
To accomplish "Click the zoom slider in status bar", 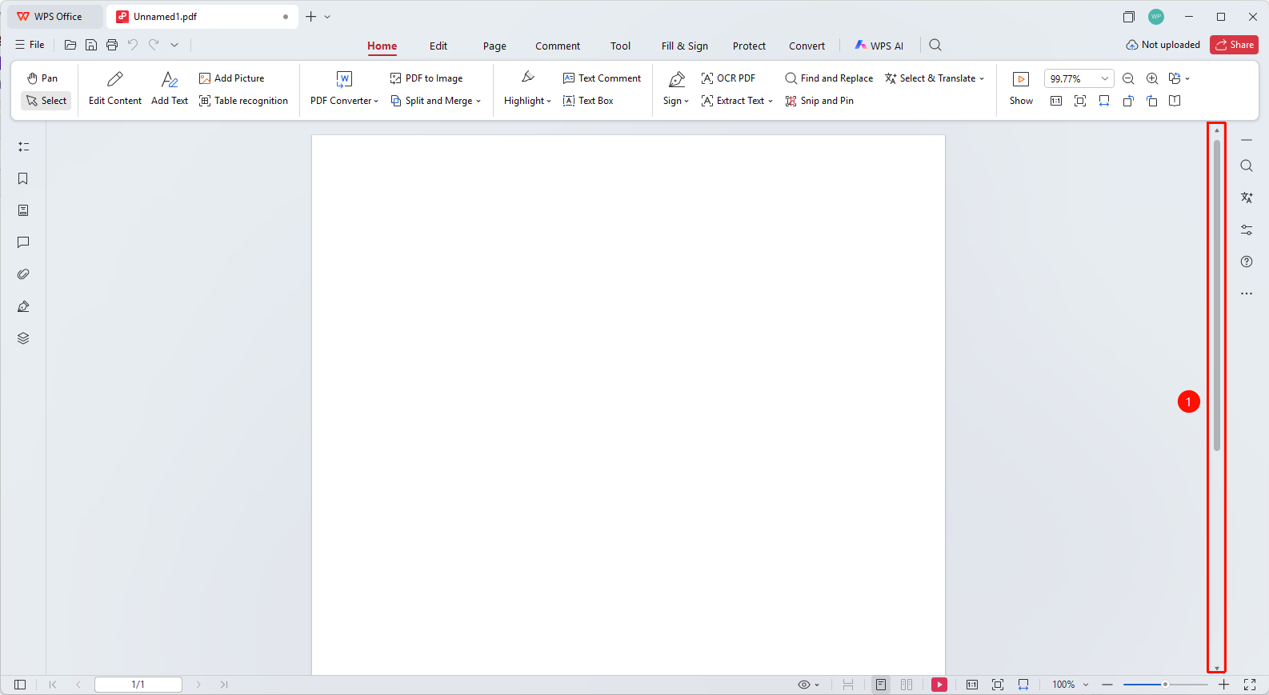I will [1165, 685].
